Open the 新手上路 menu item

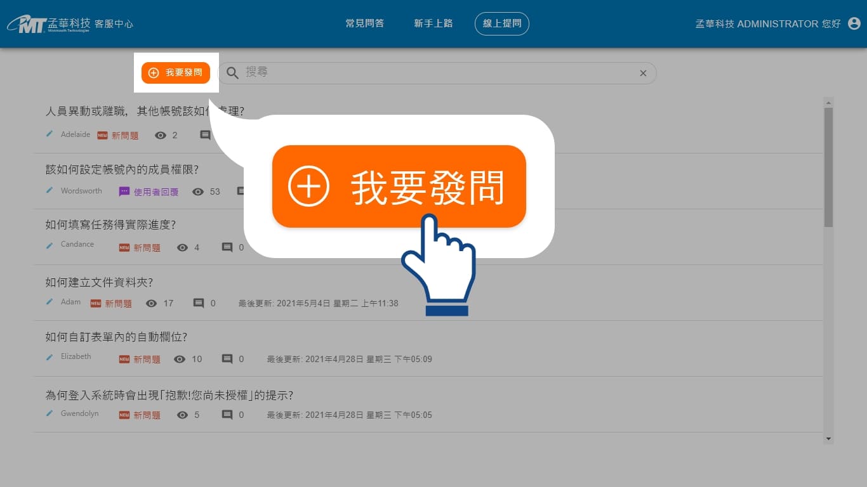pos(433,23)
